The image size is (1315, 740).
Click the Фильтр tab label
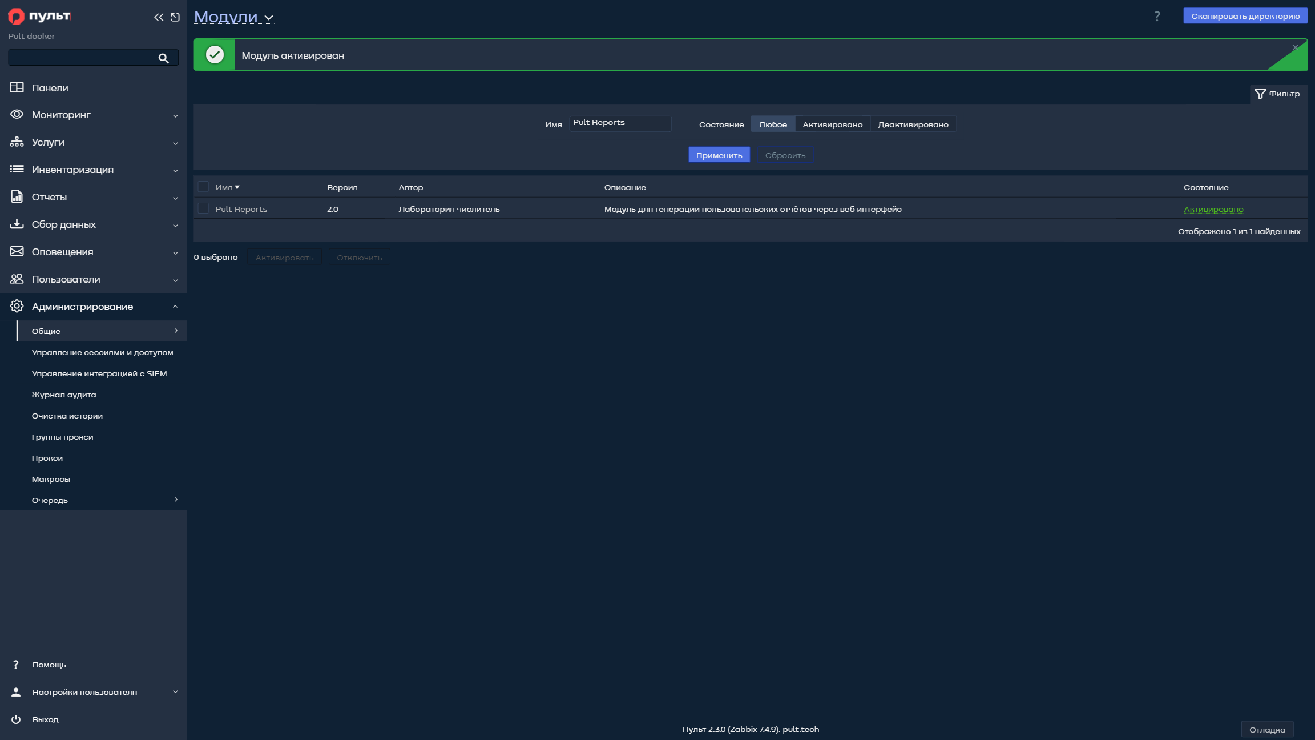[x=1284, y=94]
